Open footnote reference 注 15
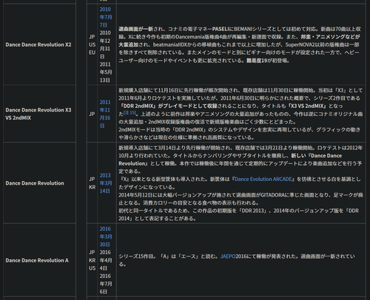This screenshot has width=370, height=300. 129,112
